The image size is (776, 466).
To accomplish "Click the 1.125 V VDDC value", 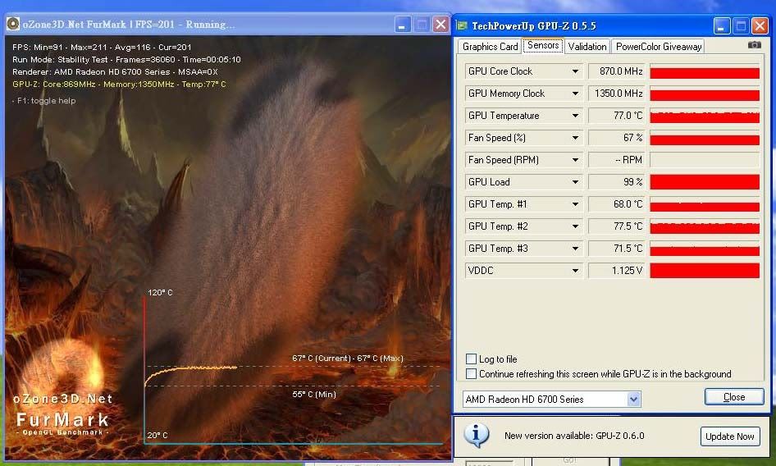I will click(x=617, y=271).
